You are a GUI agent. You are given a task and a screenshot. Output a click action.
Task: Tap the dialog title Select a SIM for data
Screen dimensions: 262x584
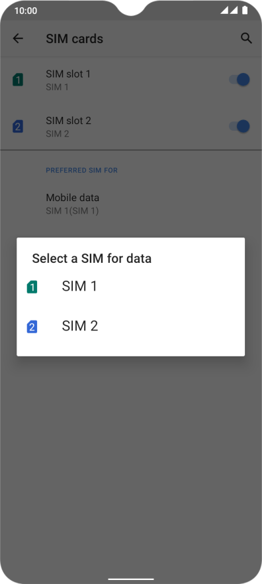(x=92, y=258)
